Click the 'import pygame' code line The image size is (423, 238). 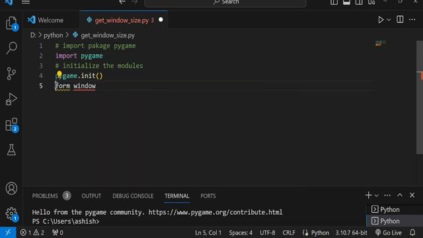pos(79,56)
